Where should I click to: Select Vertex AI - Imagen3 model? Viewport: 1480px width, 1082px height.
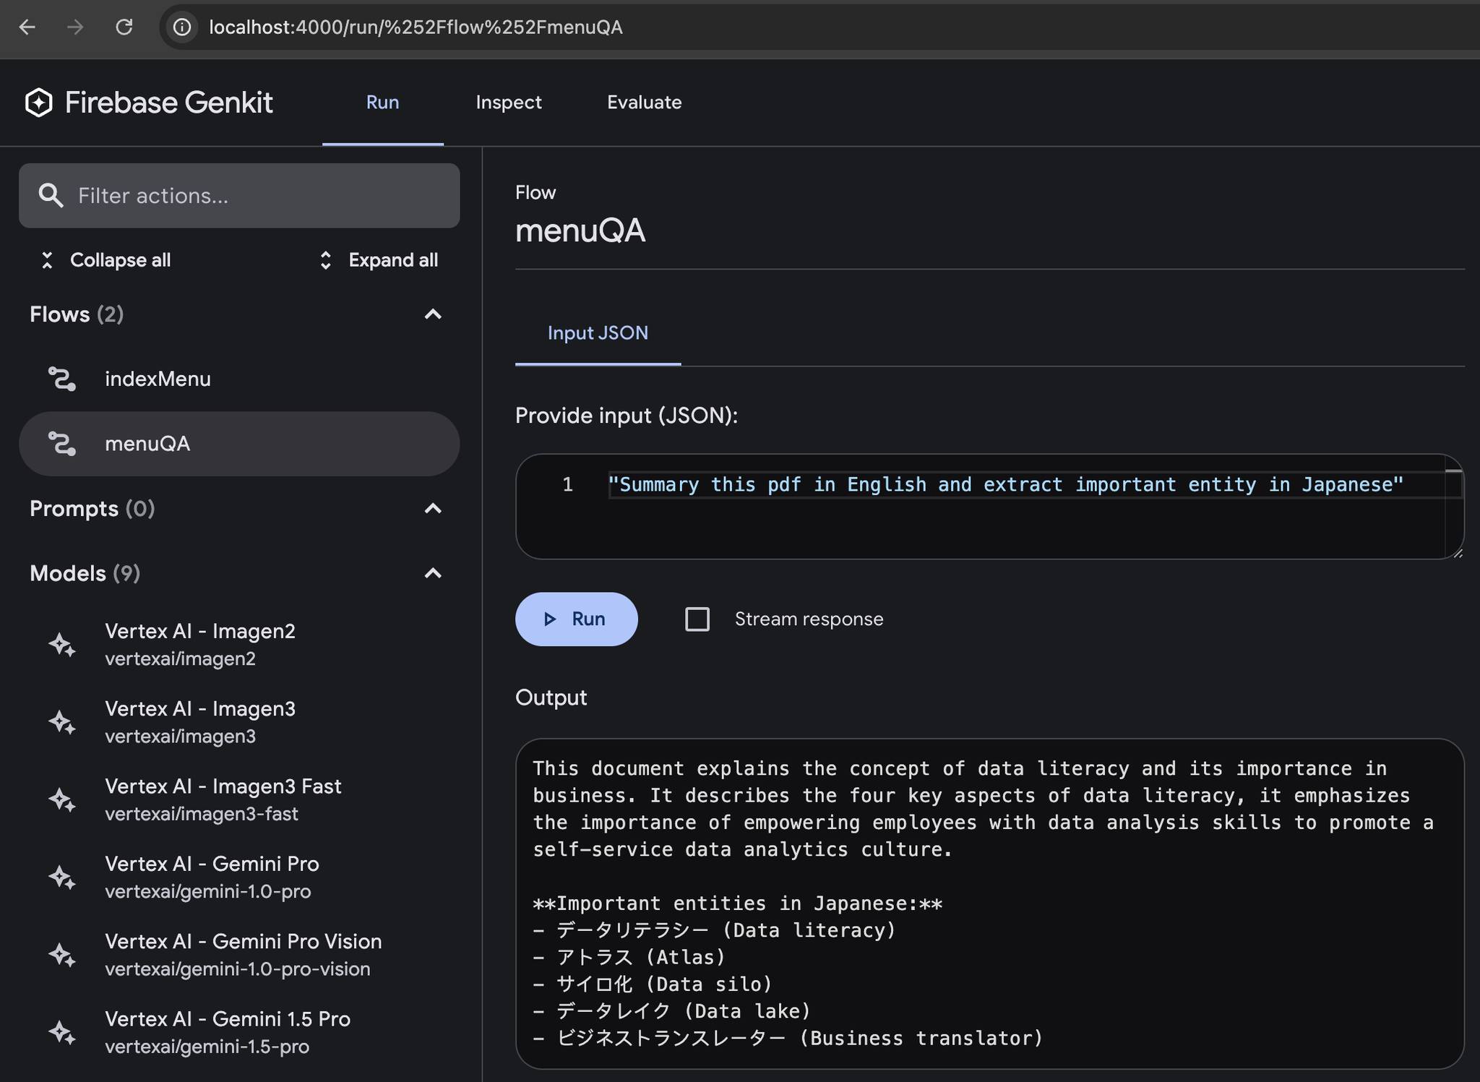(239, 721)
